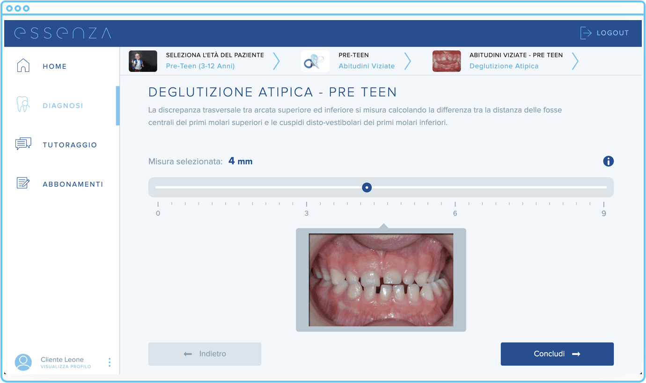Click the blue info icon
This screenshot has width=646, height=383.
[609, 162]
